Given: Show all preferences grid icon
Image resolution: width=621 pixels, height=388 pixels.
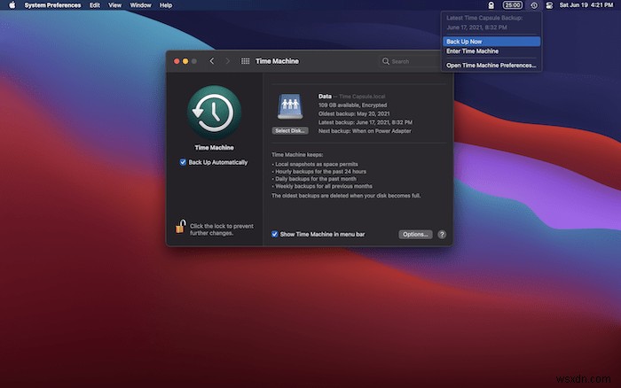Looking at the screenshot, I should [x=245, y=61].
